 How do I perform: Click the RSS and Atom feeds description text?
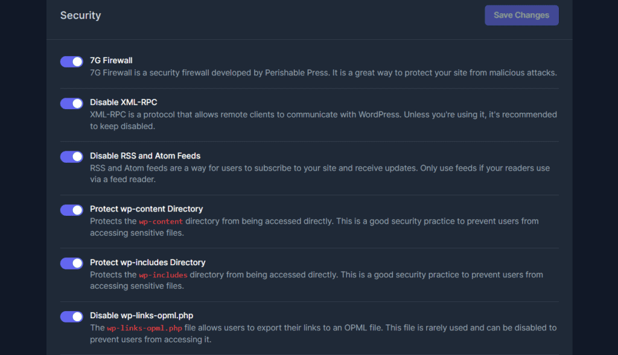[x=319, y=174]
